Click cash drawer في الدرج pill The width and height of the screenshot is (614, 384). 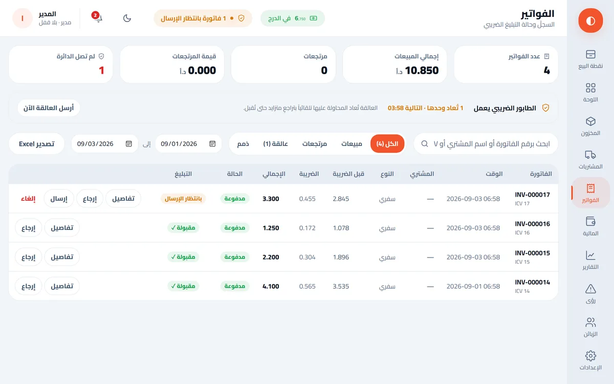tap(293, 18)
